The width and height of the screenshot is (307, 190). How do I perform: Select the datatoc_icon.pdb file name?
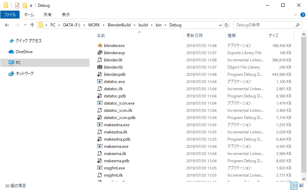[120, 118]
